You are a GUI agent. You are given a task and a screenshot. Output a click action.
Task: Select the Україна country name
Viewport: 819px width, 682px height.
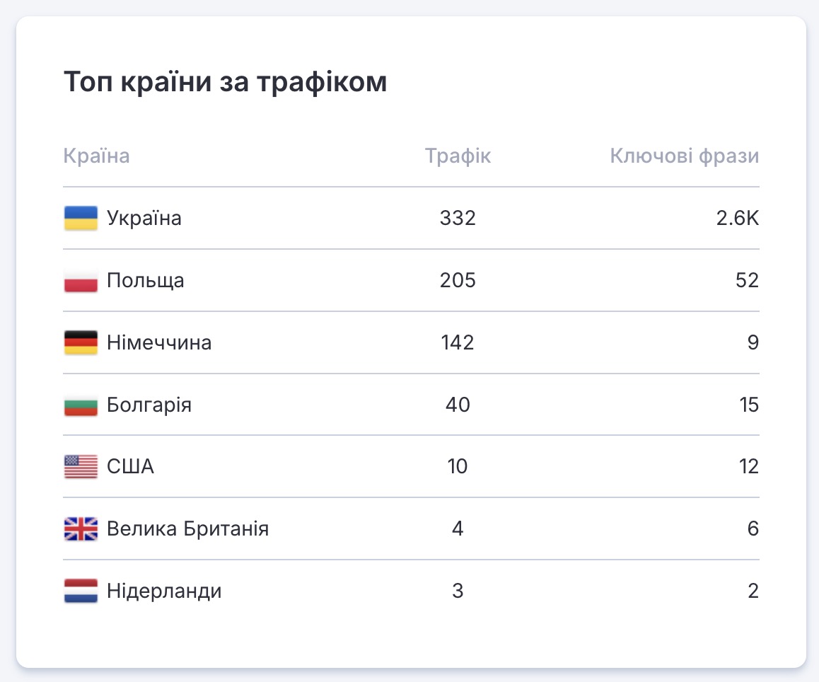coord(144,218)
